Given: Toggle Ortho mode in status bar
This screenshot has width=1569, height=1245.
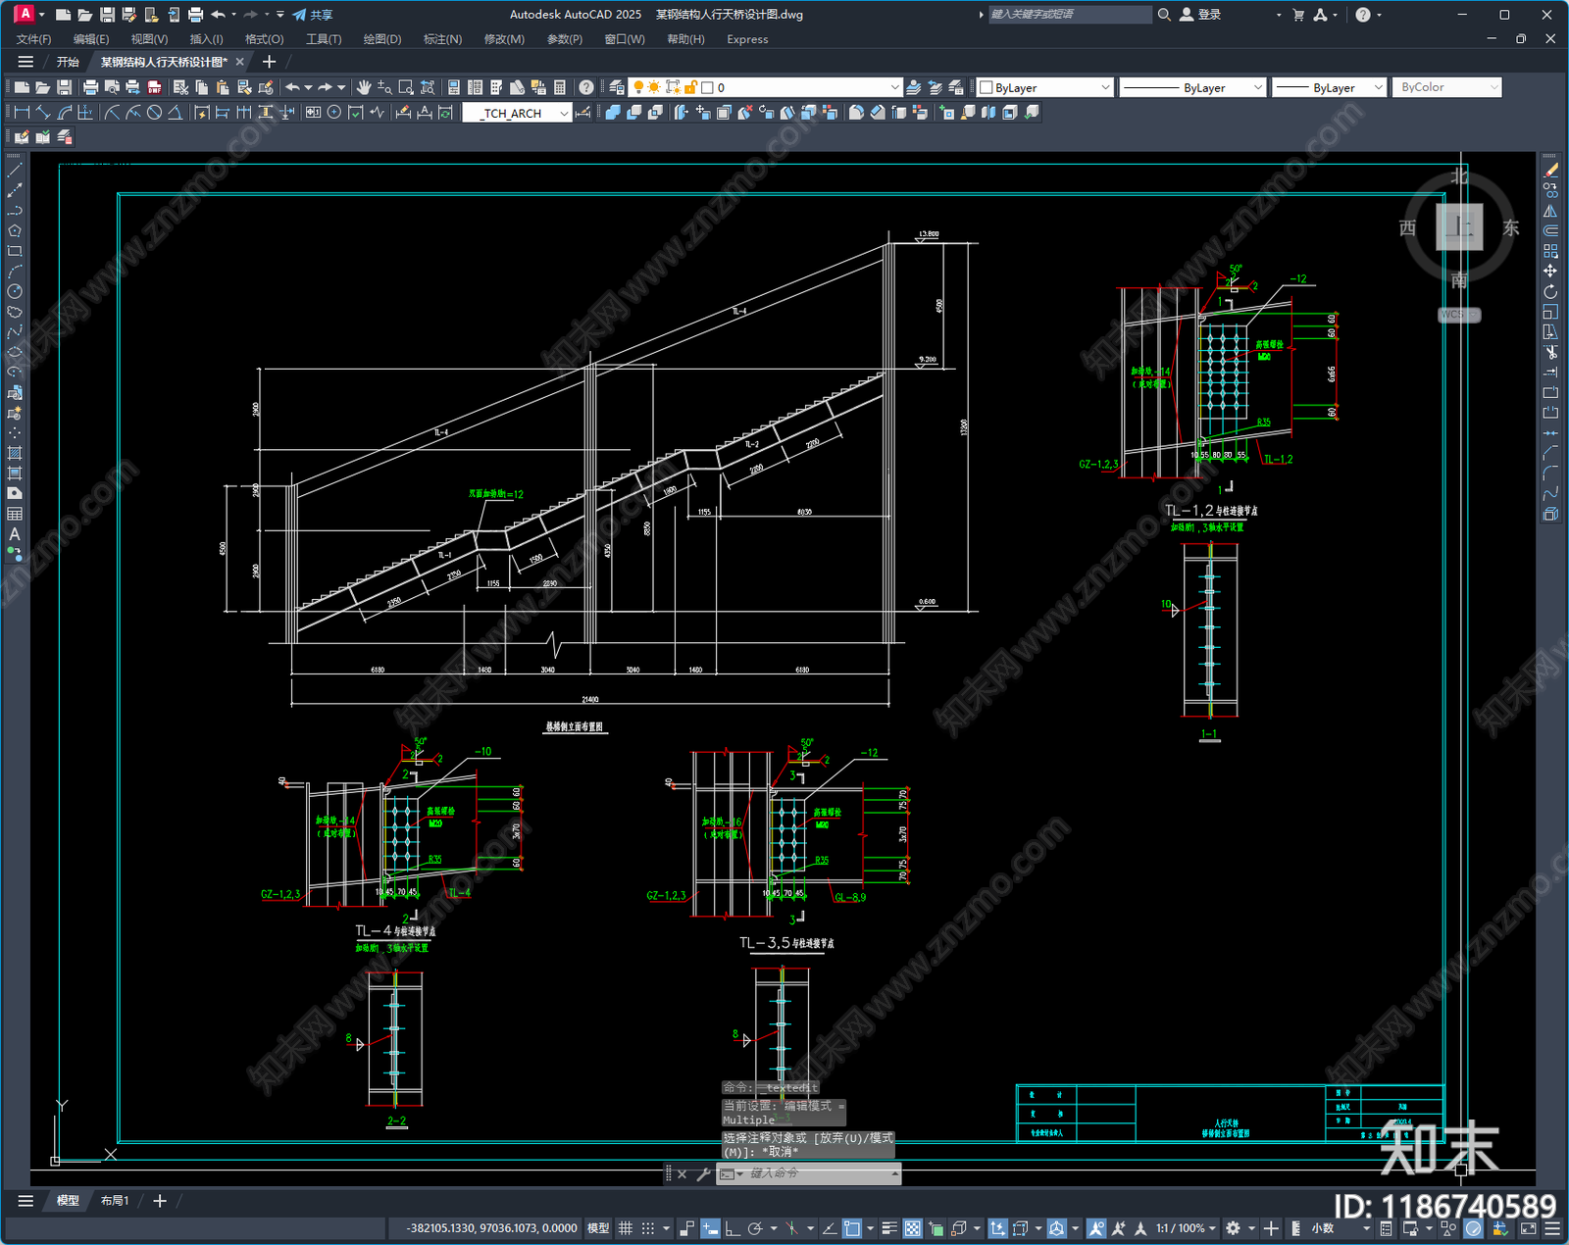Looking at the screenshot, I should click(732, 1228).
